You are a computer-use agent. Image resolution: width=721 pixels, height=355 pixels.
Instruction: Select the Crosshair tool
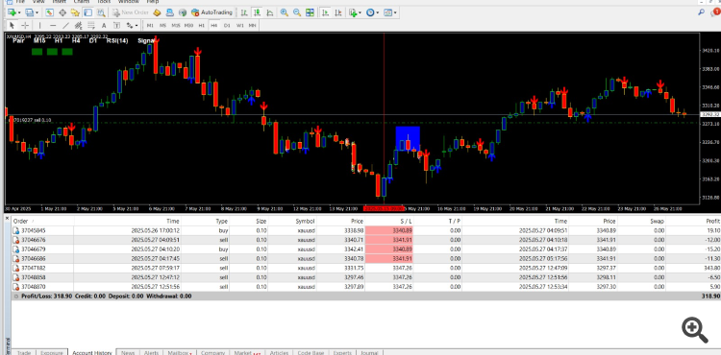coord(25,25)
